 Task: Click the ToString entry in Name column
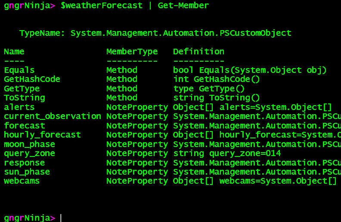click(x=25, y=98)
